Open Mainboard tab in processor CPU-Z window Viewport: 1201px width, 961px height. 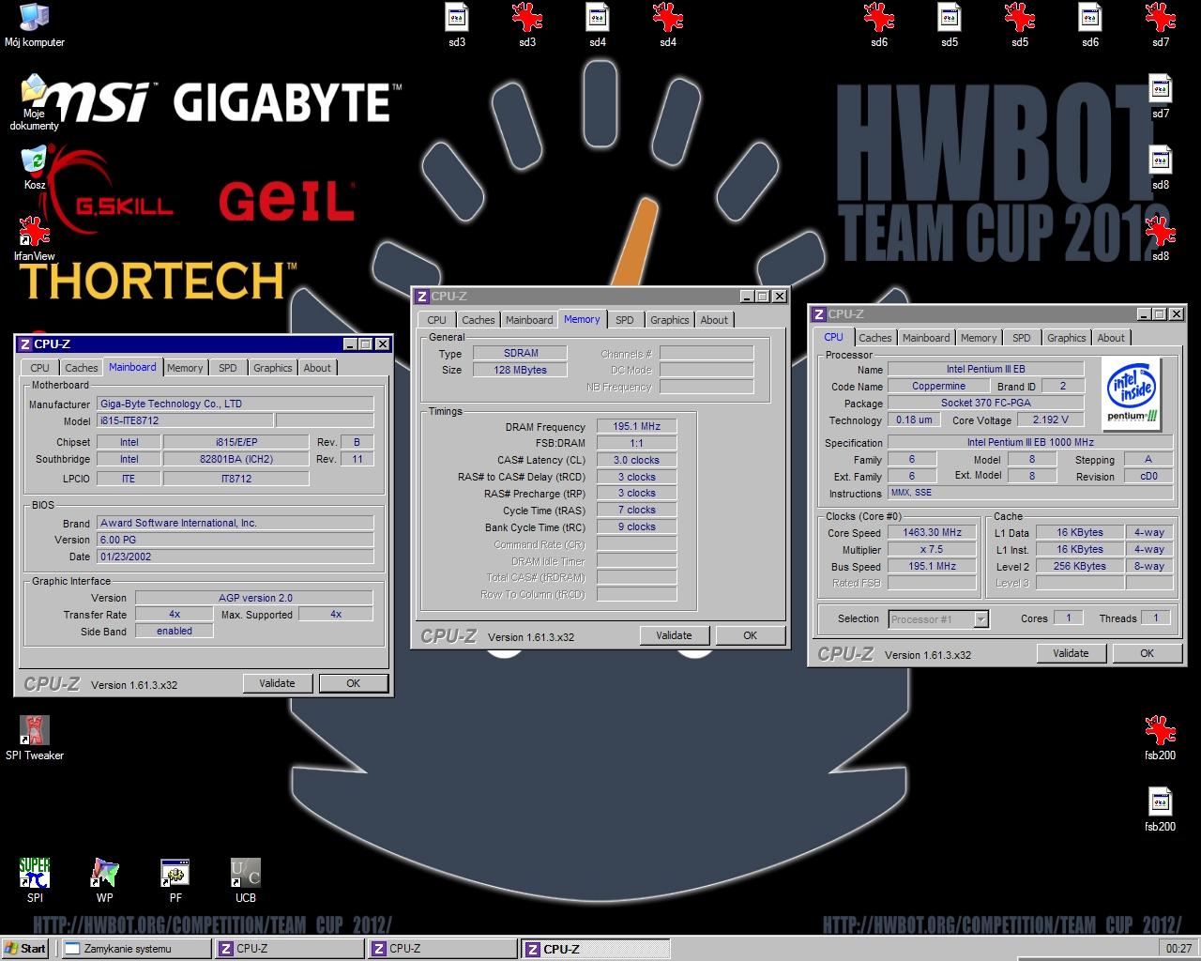926,338
